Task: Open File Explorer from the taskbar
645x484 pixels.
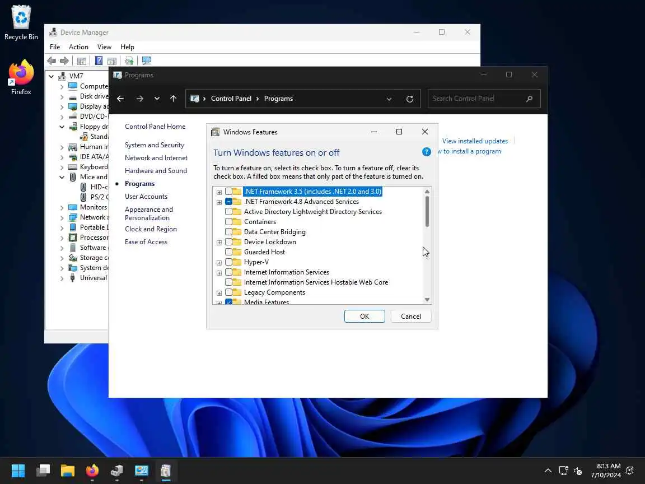Action: (x=67, y=470)
